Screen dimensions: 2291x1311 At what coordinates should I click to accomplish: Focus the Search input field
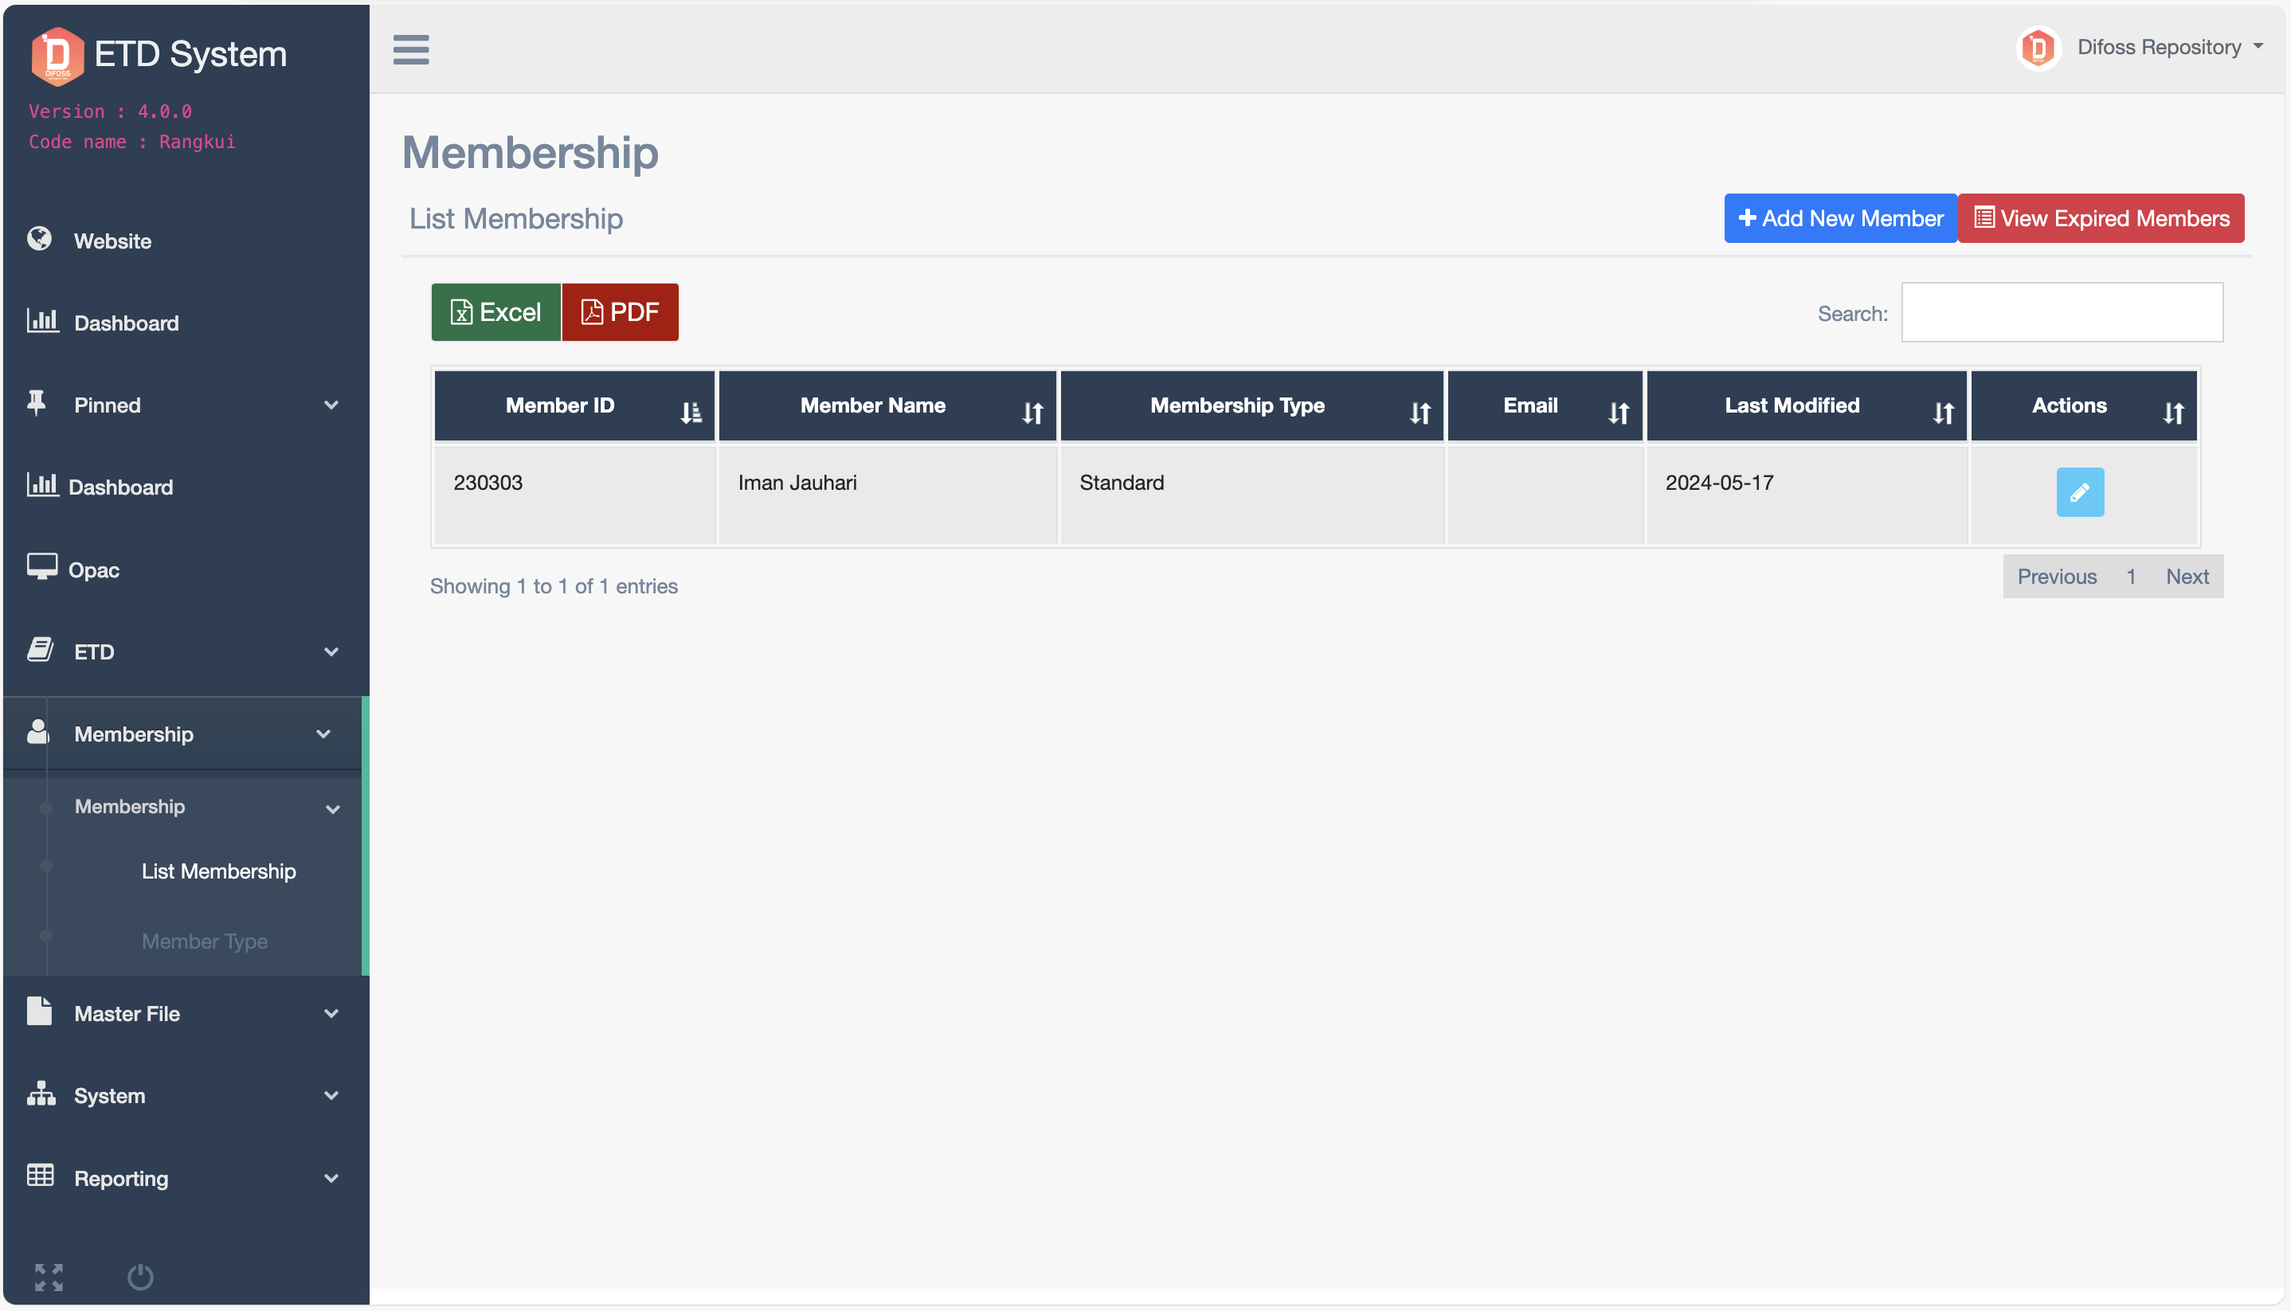coord(2062,312)
